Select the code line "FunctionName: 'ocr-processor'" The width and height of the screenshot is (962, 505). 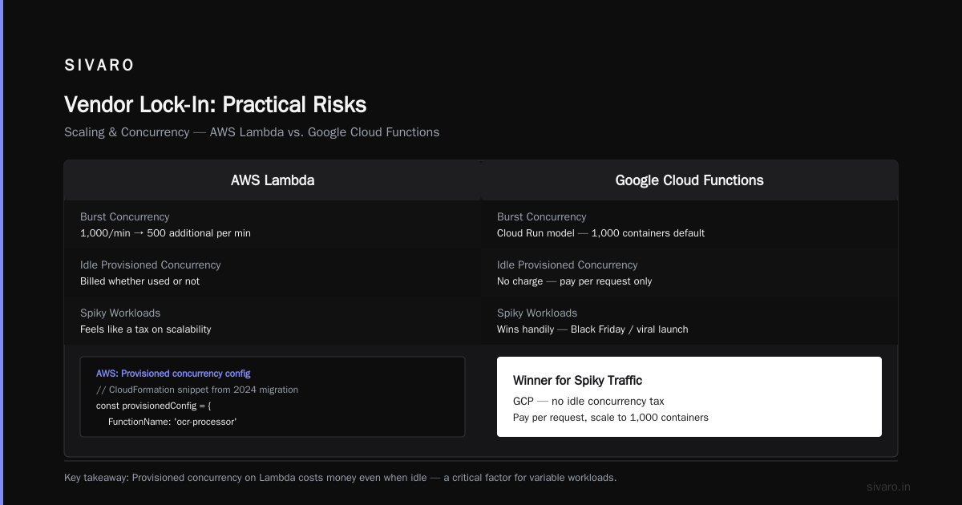[172, 422]
